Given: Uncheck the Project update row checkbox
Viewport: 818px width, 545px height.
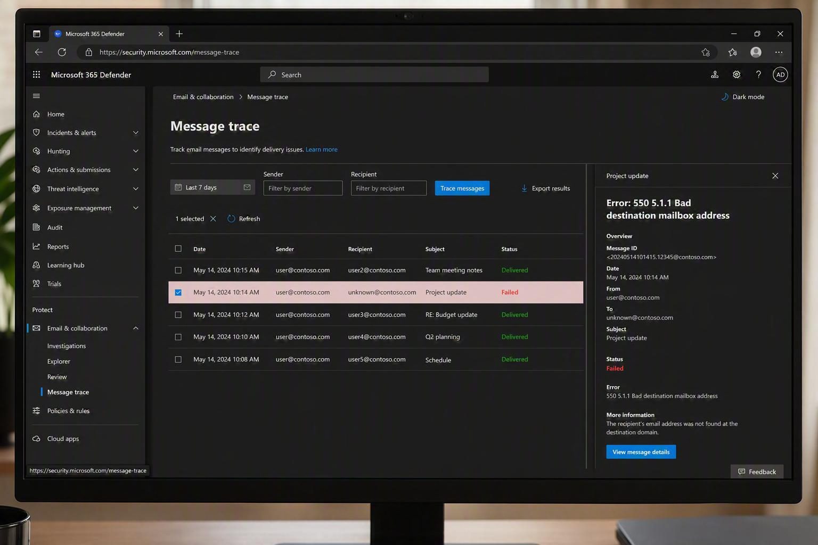Looking at the screenshot, I should (178, 292).
